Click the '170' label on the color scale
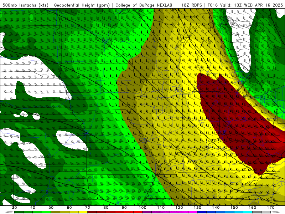 [x=271, y=208]
